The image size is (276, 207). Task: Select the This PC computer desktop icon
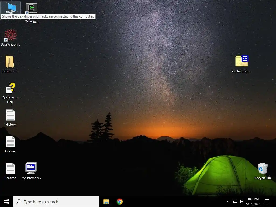click(11, 8)
